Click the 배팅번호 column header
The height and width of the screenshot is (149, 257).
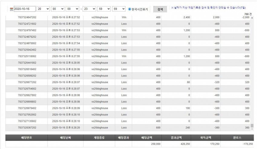(27, 138)
